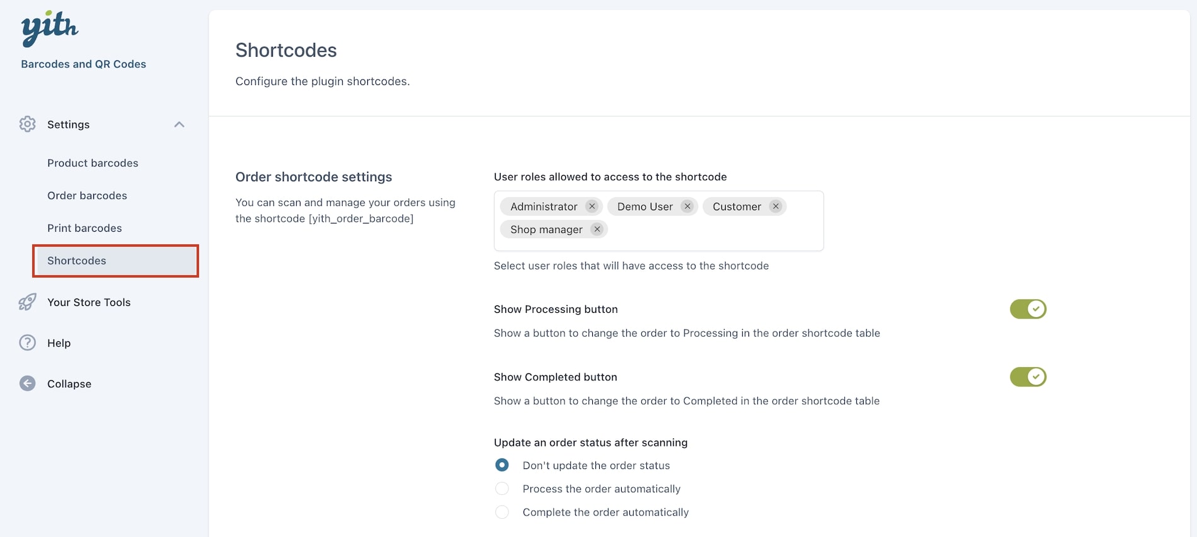Toggle the Show Completed button switch
Screen dimensions: 1197x537
click(x=1028, y=377)
